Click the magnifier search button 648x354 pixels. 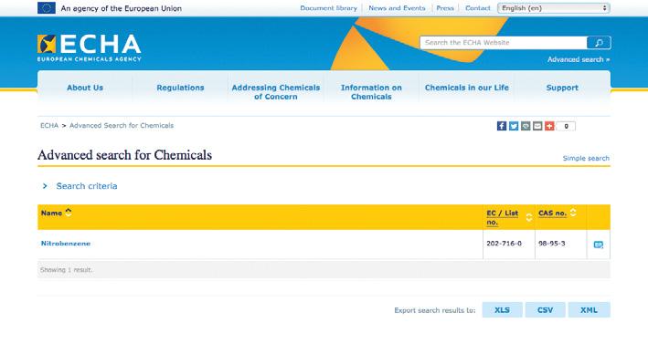click(599, 43)
